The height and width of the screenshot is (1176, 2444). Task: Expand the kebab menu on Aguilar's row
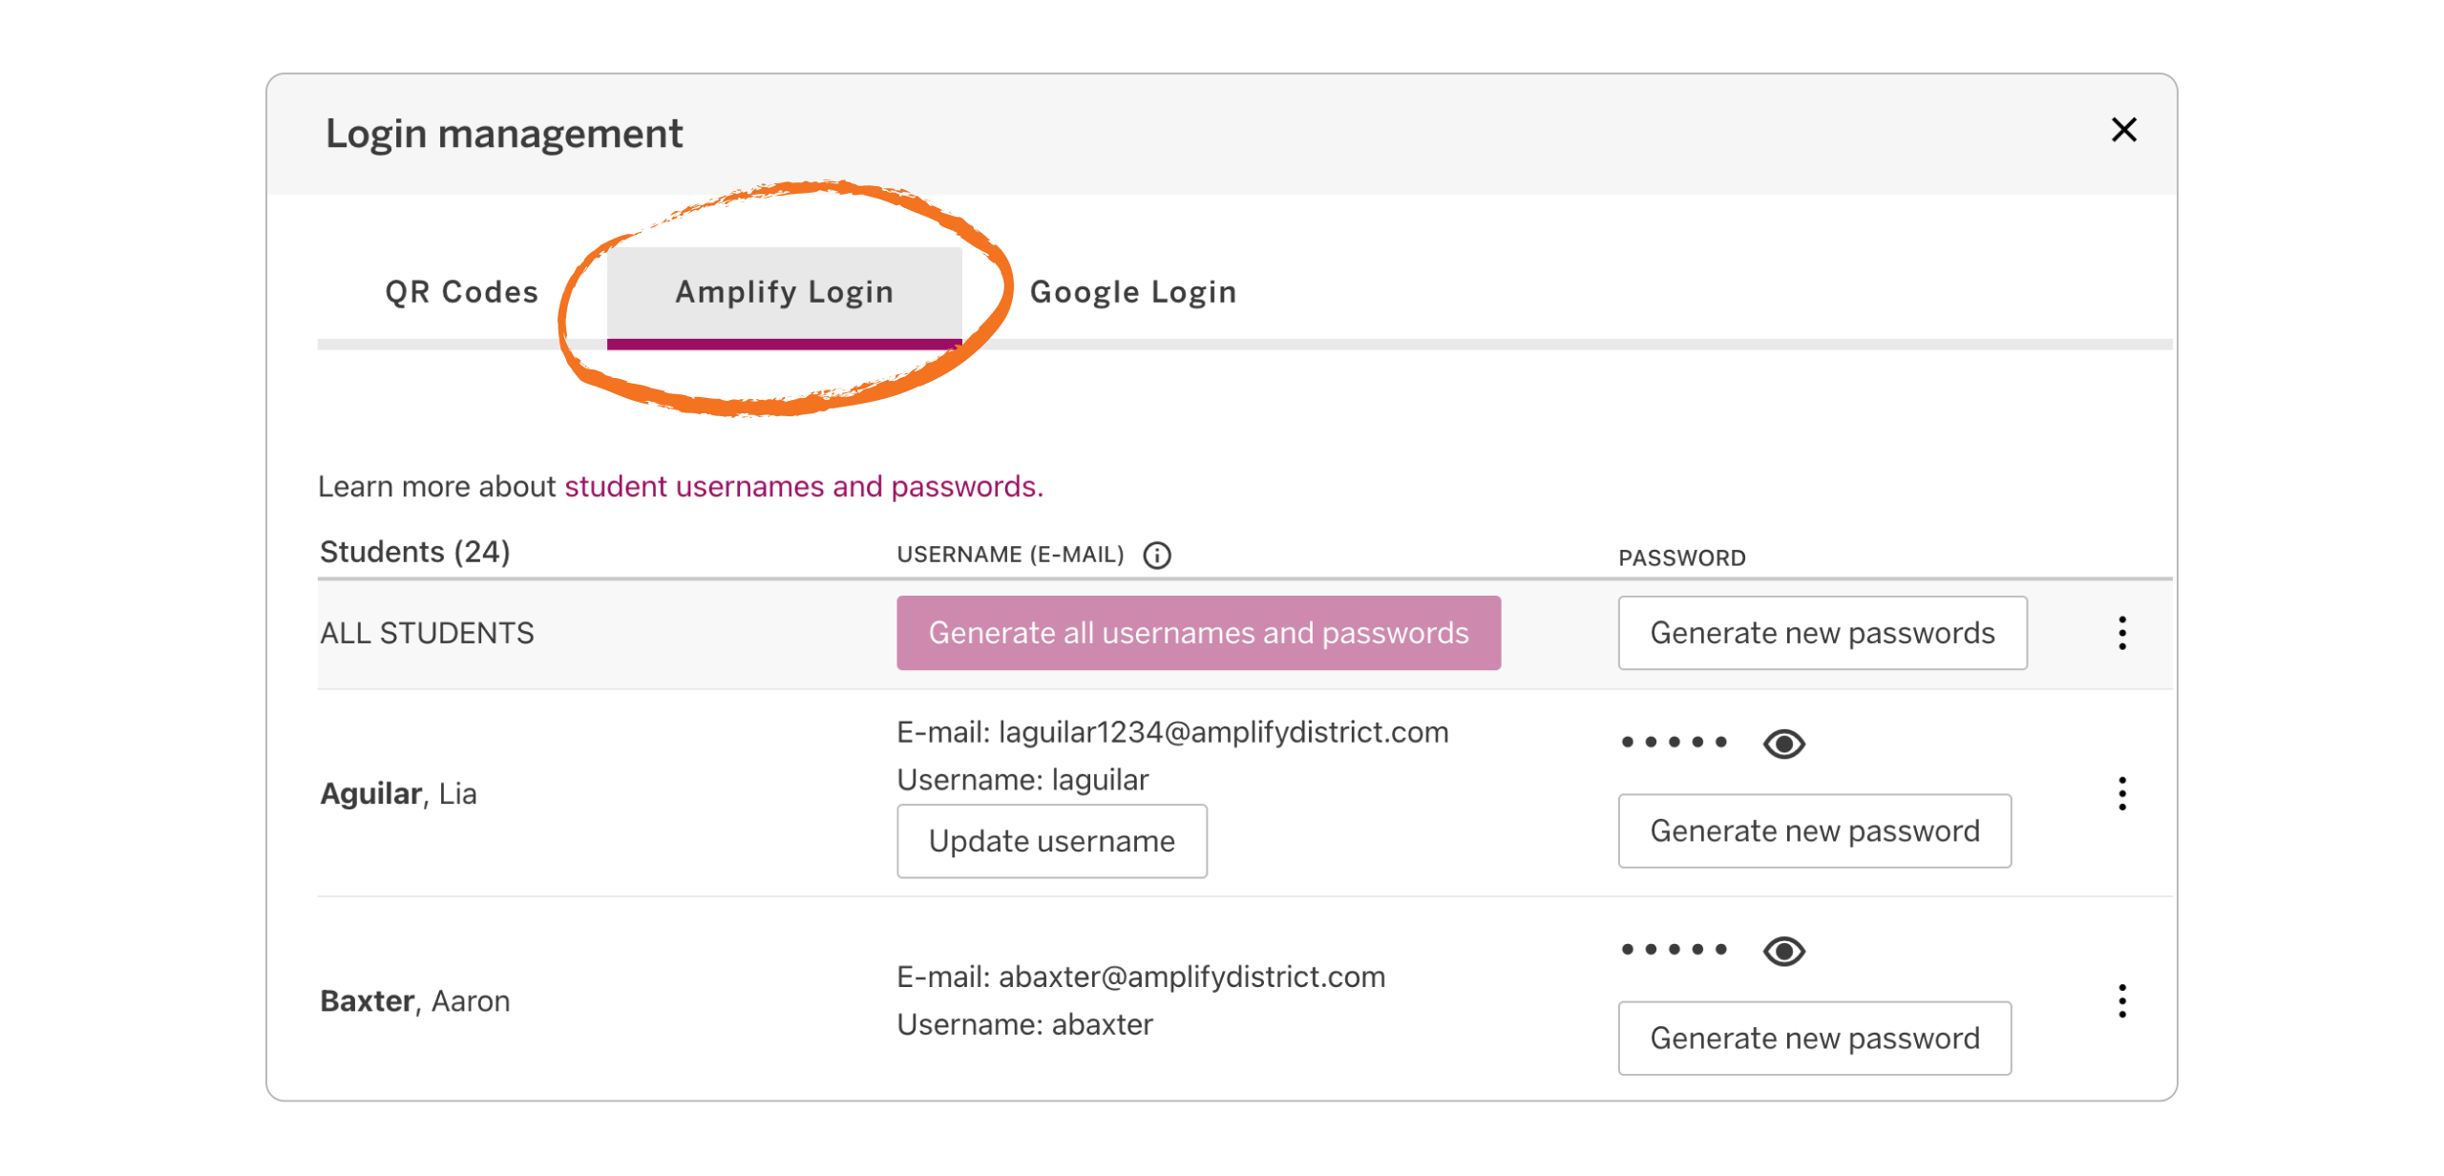tap(2123, 793)
